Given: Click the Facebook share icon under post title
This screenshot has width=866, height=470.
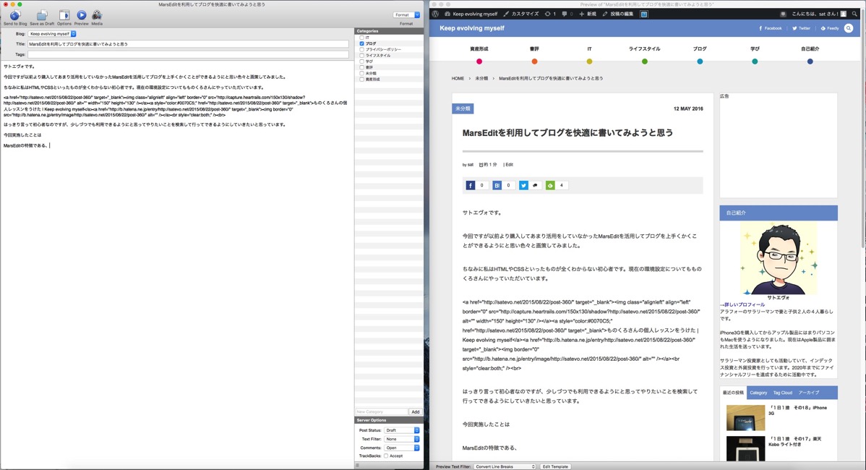Looking at the screenshot, I should [x=470, y=186].
